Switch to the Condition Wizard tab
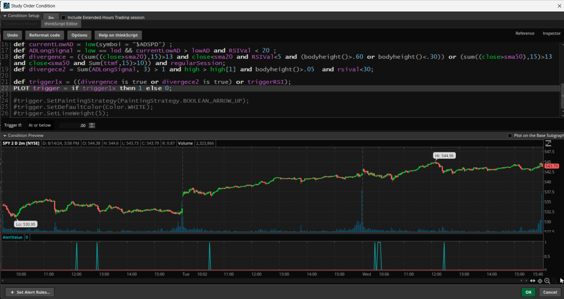The image size is (564, 299). [21, 24]
